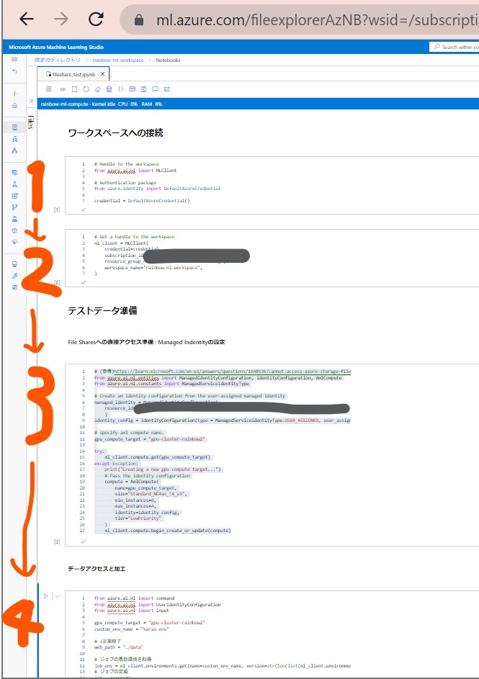Click checkmark status under cell 3
This screenshot has height=679, width=479.
coord(84,541)
